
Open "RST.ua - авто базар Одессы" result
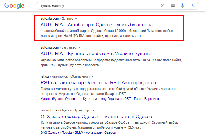[101, 83]
